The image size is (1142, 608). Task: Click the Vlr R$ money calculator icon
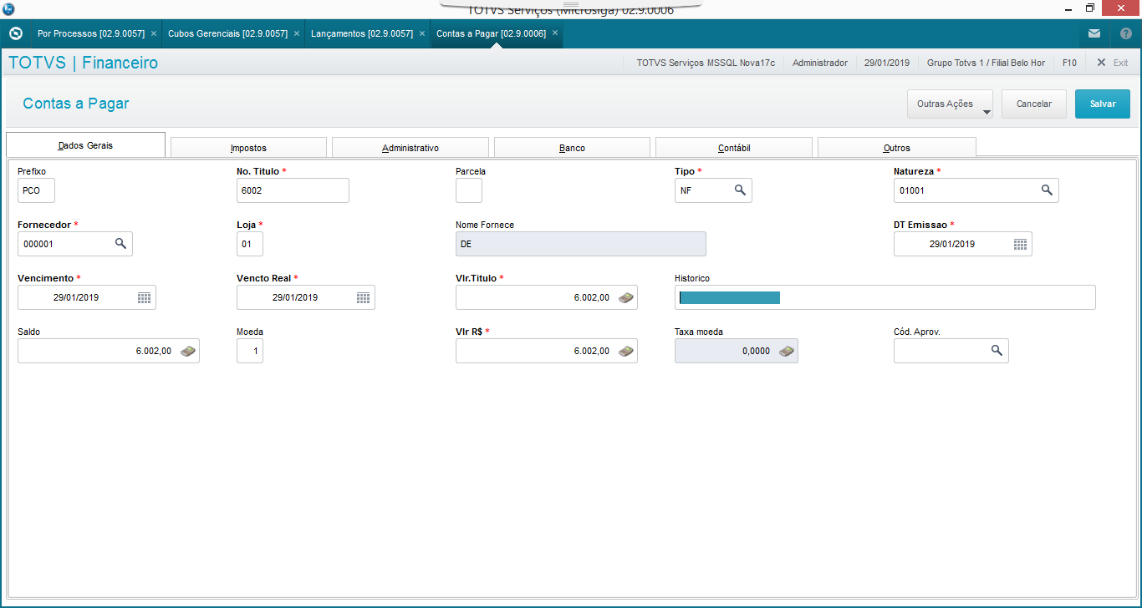626,351
